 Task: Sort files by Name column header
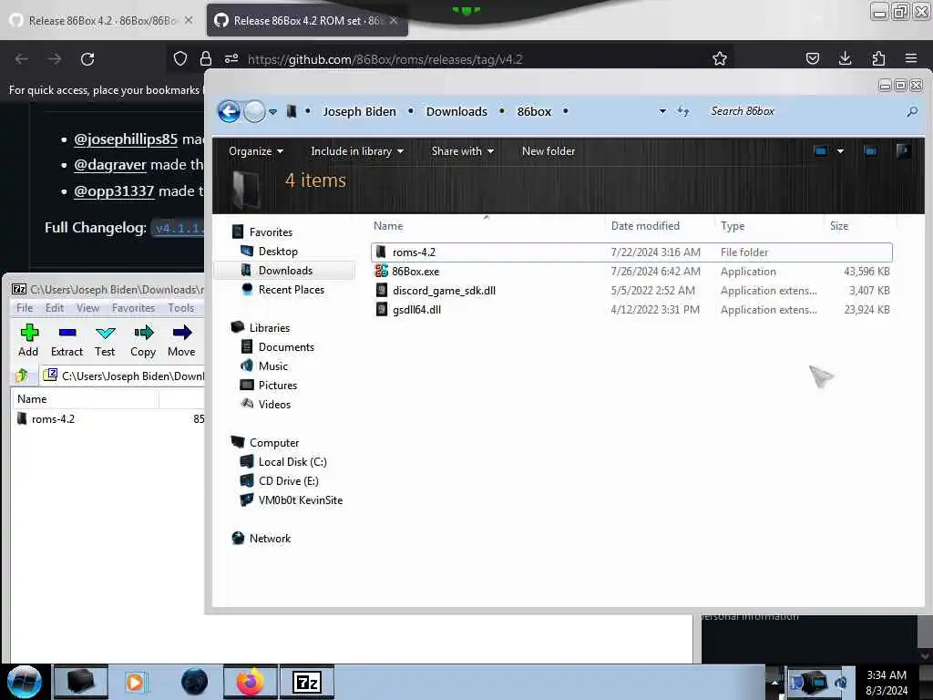point(388,226)
